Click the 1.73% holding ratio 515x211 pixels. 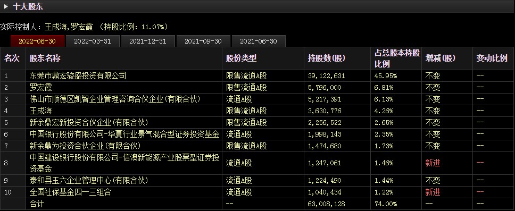(x=384, y=146)
